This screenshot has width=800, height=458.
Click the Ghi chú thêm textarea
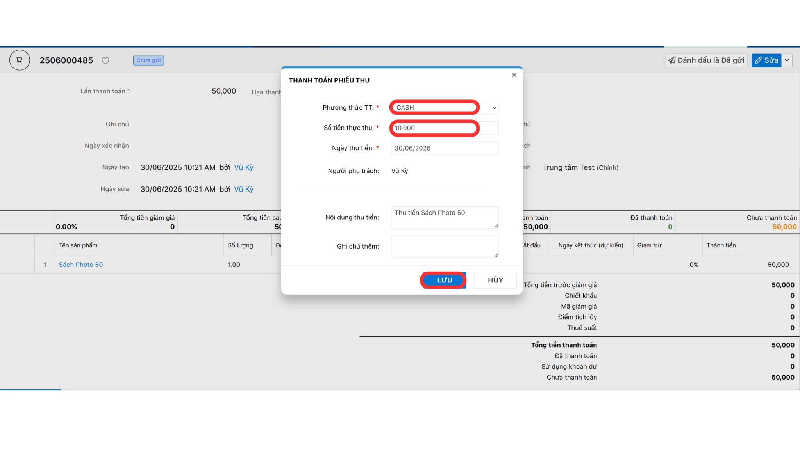pyautogui.click(x=445, y=246)
